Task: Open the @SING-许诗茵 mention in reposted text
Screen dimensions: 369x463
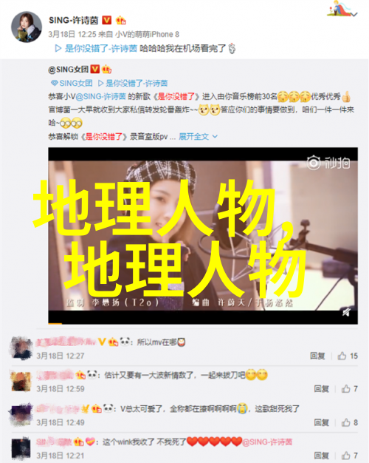Action: click(x=101, y=97)
